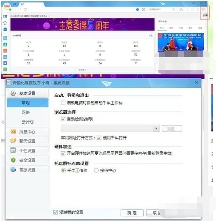The height and width of the screenshot is (221, 216).
Task: Toggle the 漫游我的设置 checkbox
Action: (x=55, y=212)
